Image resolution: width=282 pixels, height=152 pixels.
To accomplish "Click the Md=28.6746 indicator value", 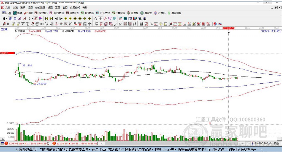I will point(68,31).
